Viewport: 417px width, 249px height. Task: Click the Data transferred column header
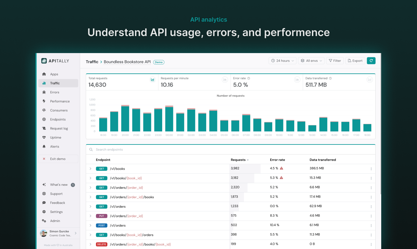click(x=323, y=160)
